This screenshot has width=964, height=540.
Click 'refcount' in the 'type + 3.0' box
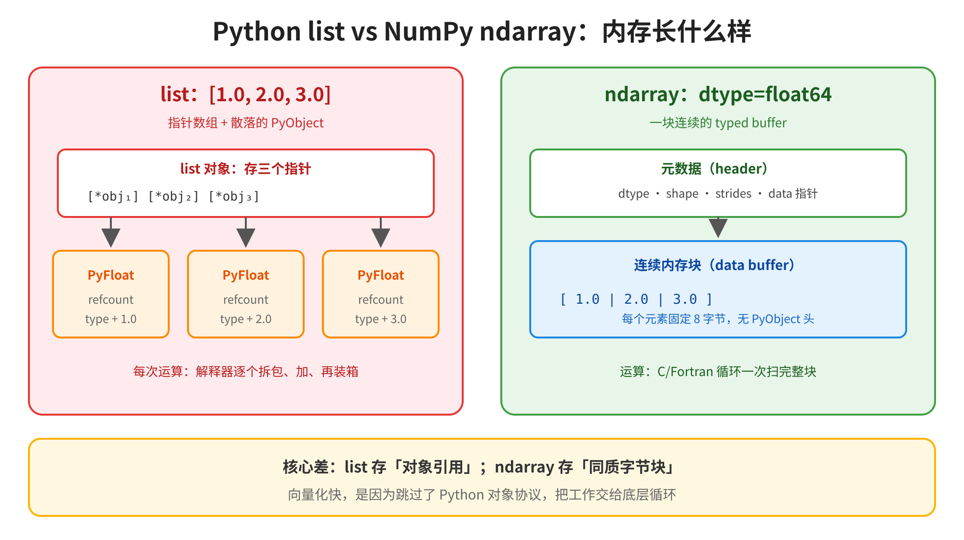381,300
